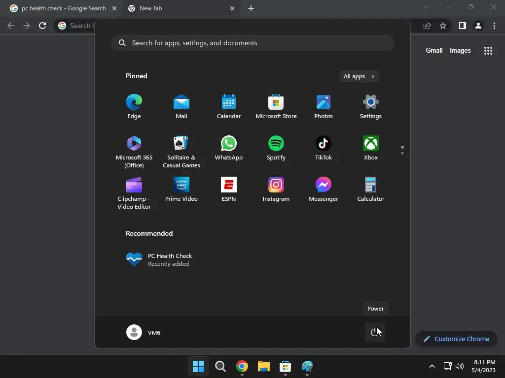Reload the page in Chrome
505x378 pixels.
point(42,26)
